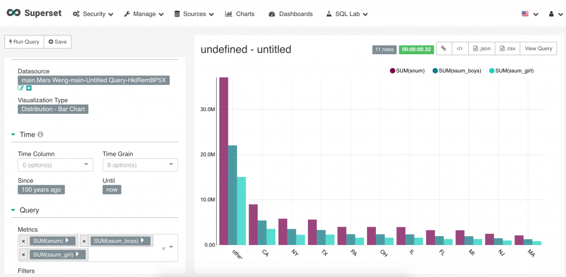Viewport: 566px width, 277px height.
Task: Go to Charts page
Action: [240, 14]
